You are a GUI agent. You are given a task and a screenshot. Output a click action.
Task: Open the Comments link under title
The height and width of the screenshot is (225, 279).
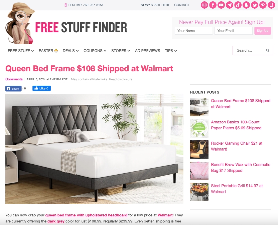[x=14, y=79]
